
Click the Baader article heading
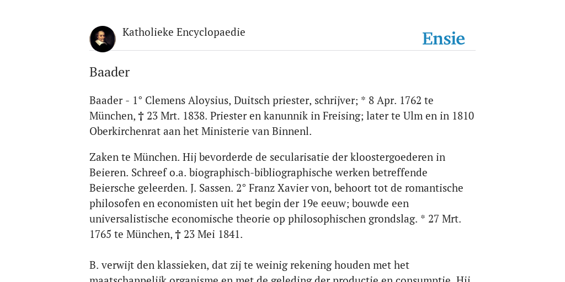[110, 72]
